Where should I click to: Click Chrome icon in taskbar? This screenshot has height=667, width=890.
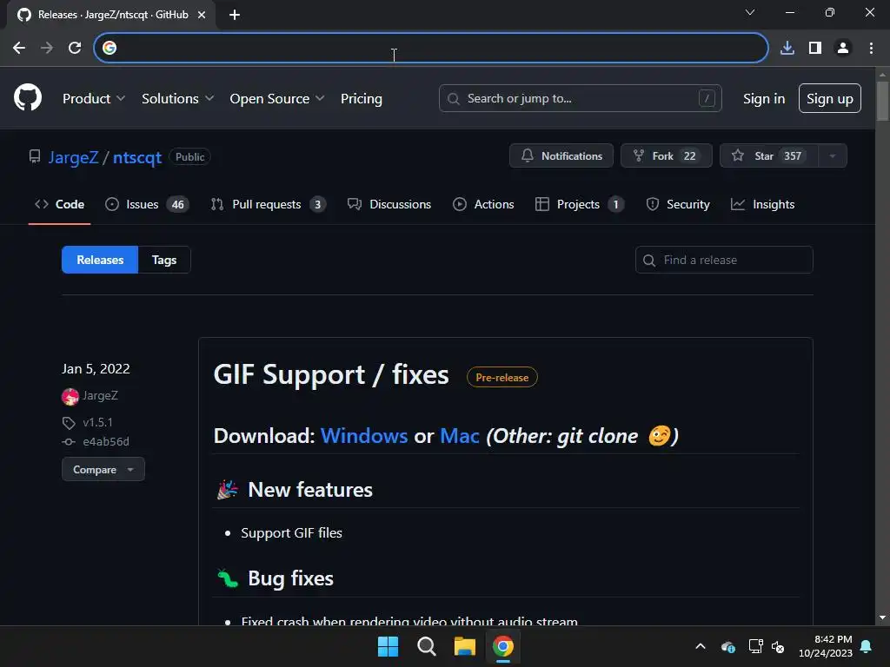pos(503,646)
